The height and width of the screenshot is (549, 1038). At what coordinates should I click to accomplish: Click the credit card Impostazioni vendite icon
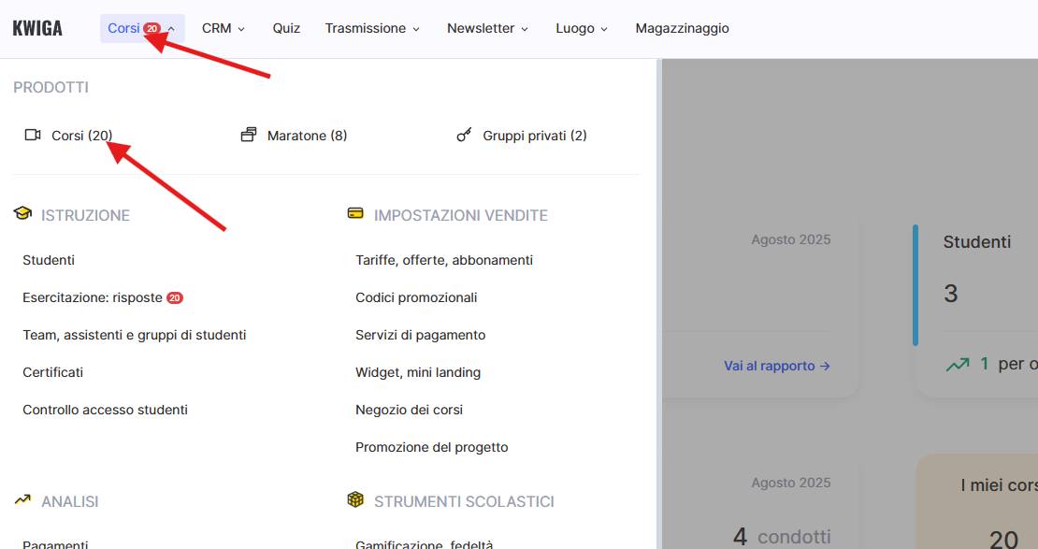tap(355, 214)
